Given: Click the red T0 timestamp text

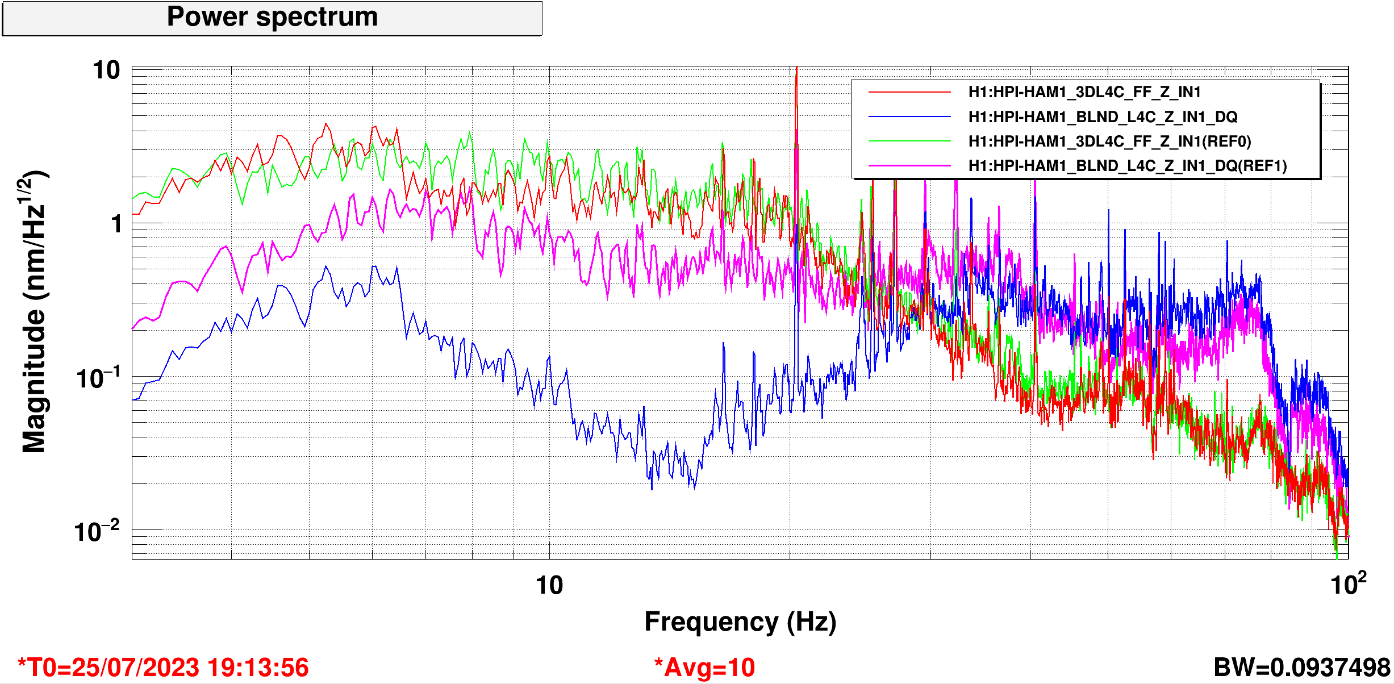Looking at the screenshot, I should [163, 668].
